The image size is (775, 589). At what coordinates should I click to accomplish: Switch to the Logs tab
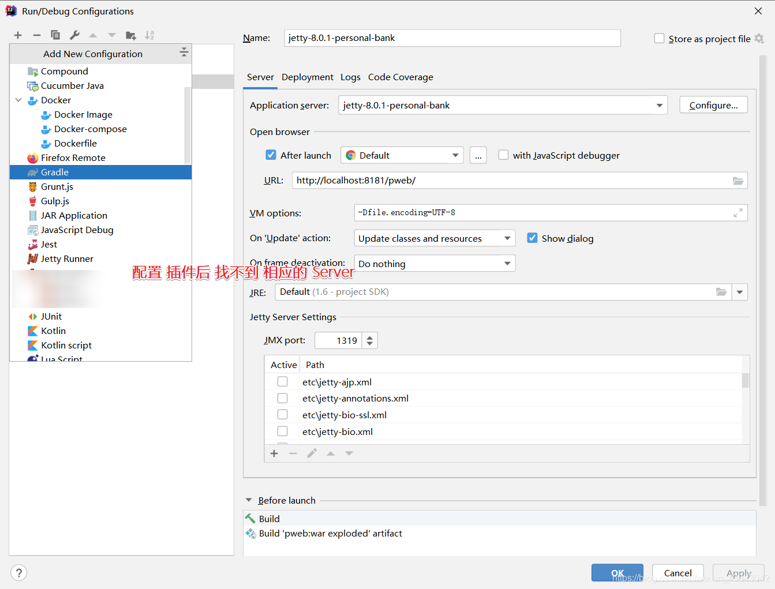pyautogui.click(x=350, y=77)
